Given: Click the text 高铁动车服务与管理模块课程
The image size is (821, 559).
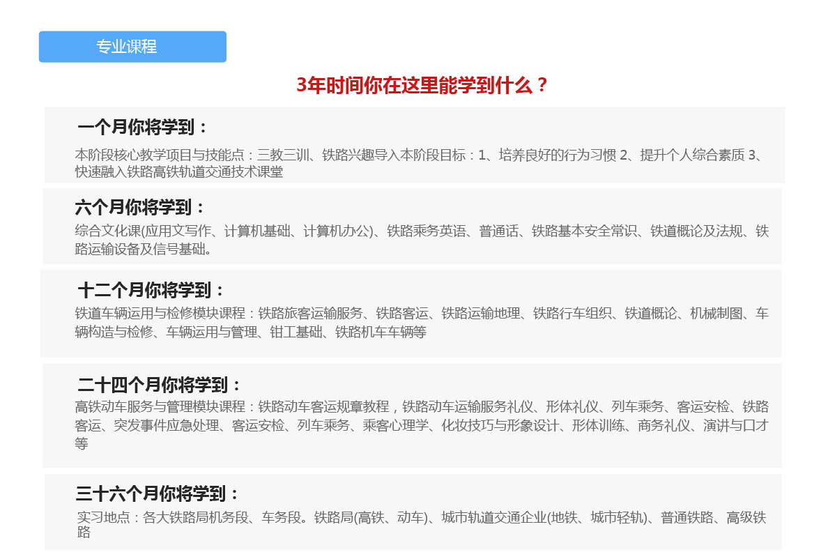Looking at the screenshot, I should tap(160, 407).
